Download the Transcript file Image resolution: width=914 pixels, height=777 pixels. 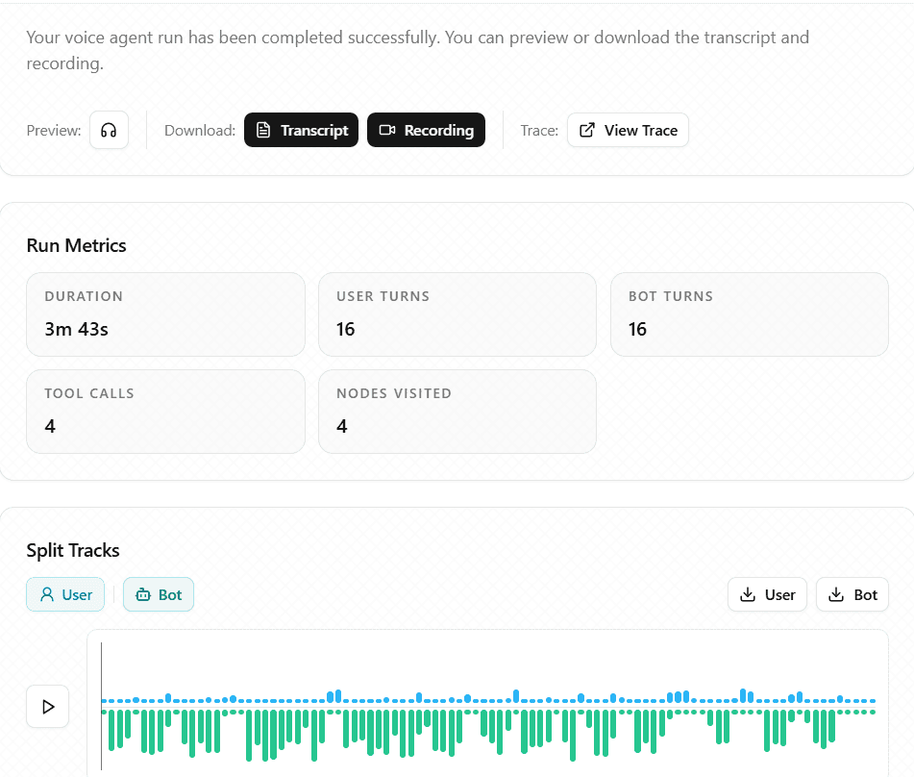(302, 130)
